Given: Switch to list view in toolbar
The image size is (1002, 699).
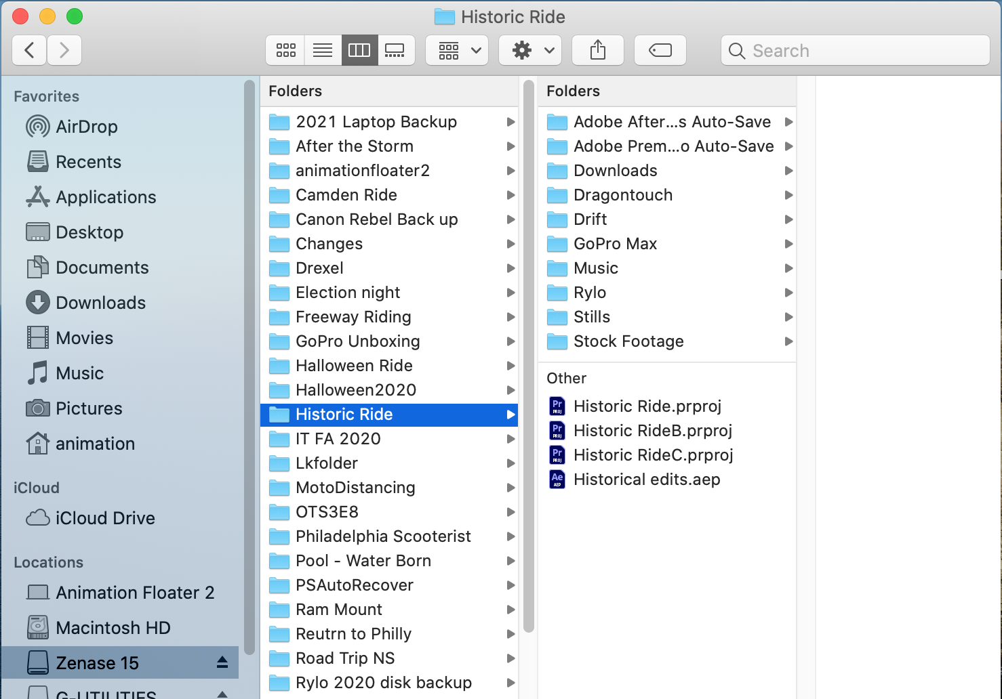Looking at the screenshot, I should click(x=323, y=51).
